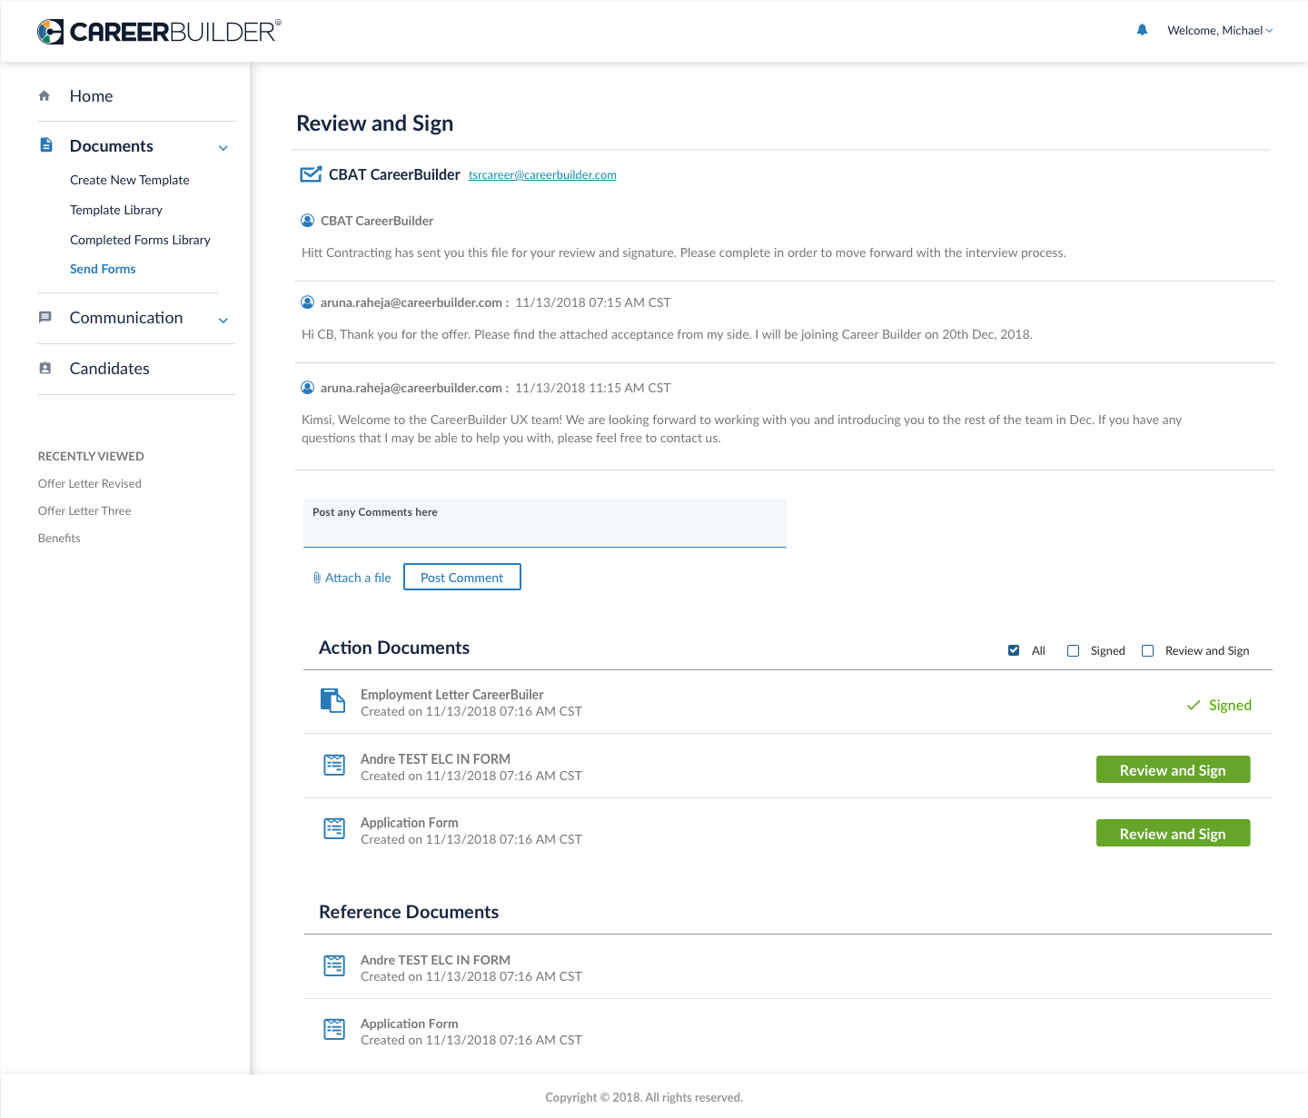Click the Employment Letter CareerBuiler document icon
This screenshot has width=1308, height=1118.
click(332, 700)
